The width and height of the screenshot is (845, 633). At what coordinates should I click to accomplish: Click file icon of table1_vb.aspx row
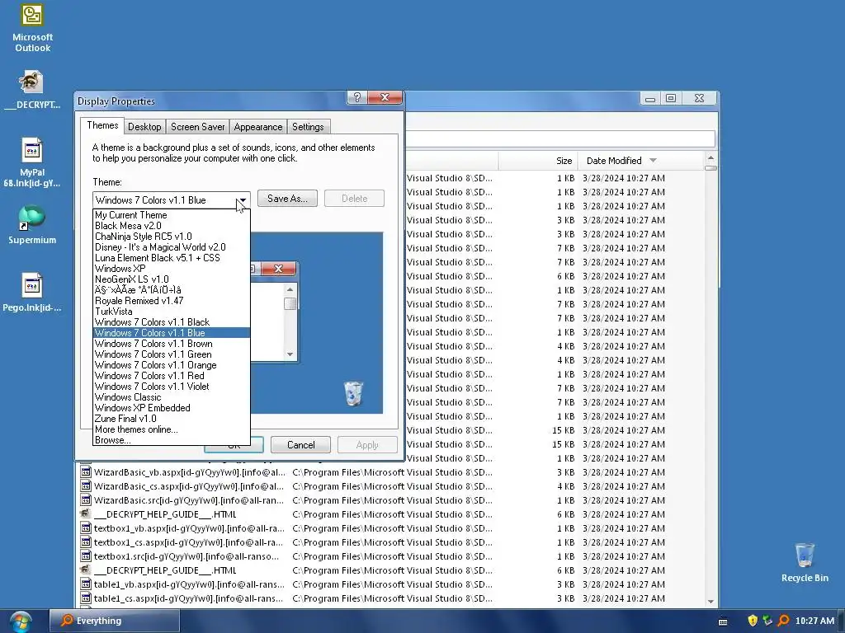pyautogui.click(x=86, y=584)
